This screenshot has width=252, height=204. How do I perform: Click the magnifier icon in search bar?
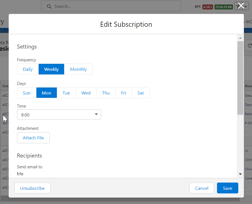[x=49, y=6]
